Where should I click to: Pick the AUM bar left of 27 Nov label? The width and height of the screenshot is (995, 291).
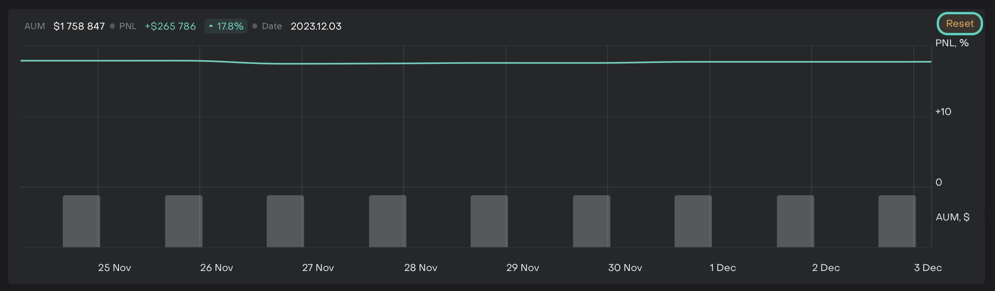[x=285, y=221]
